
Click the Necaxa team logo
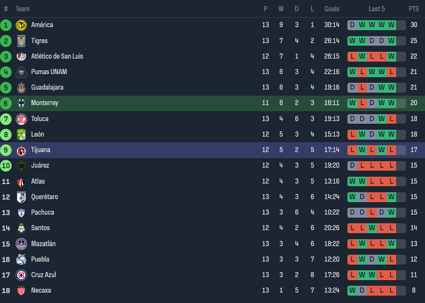[x=21, y=291]
